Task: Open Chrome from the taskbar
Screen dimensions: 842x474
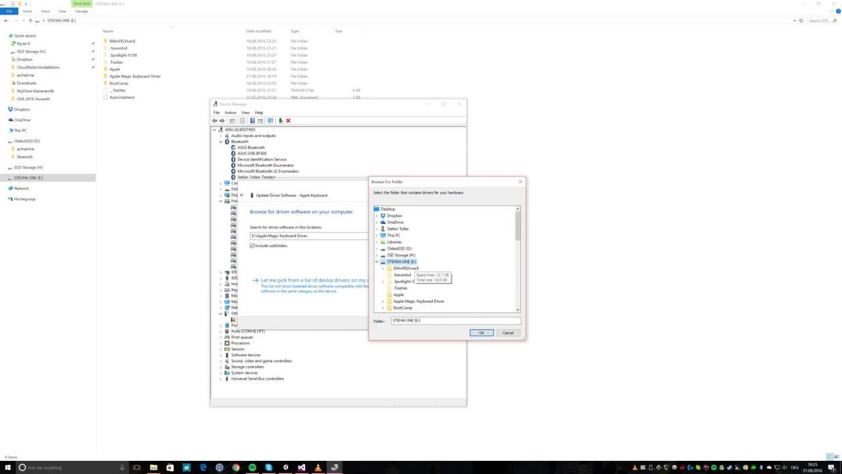Action: tap(235, 467)
